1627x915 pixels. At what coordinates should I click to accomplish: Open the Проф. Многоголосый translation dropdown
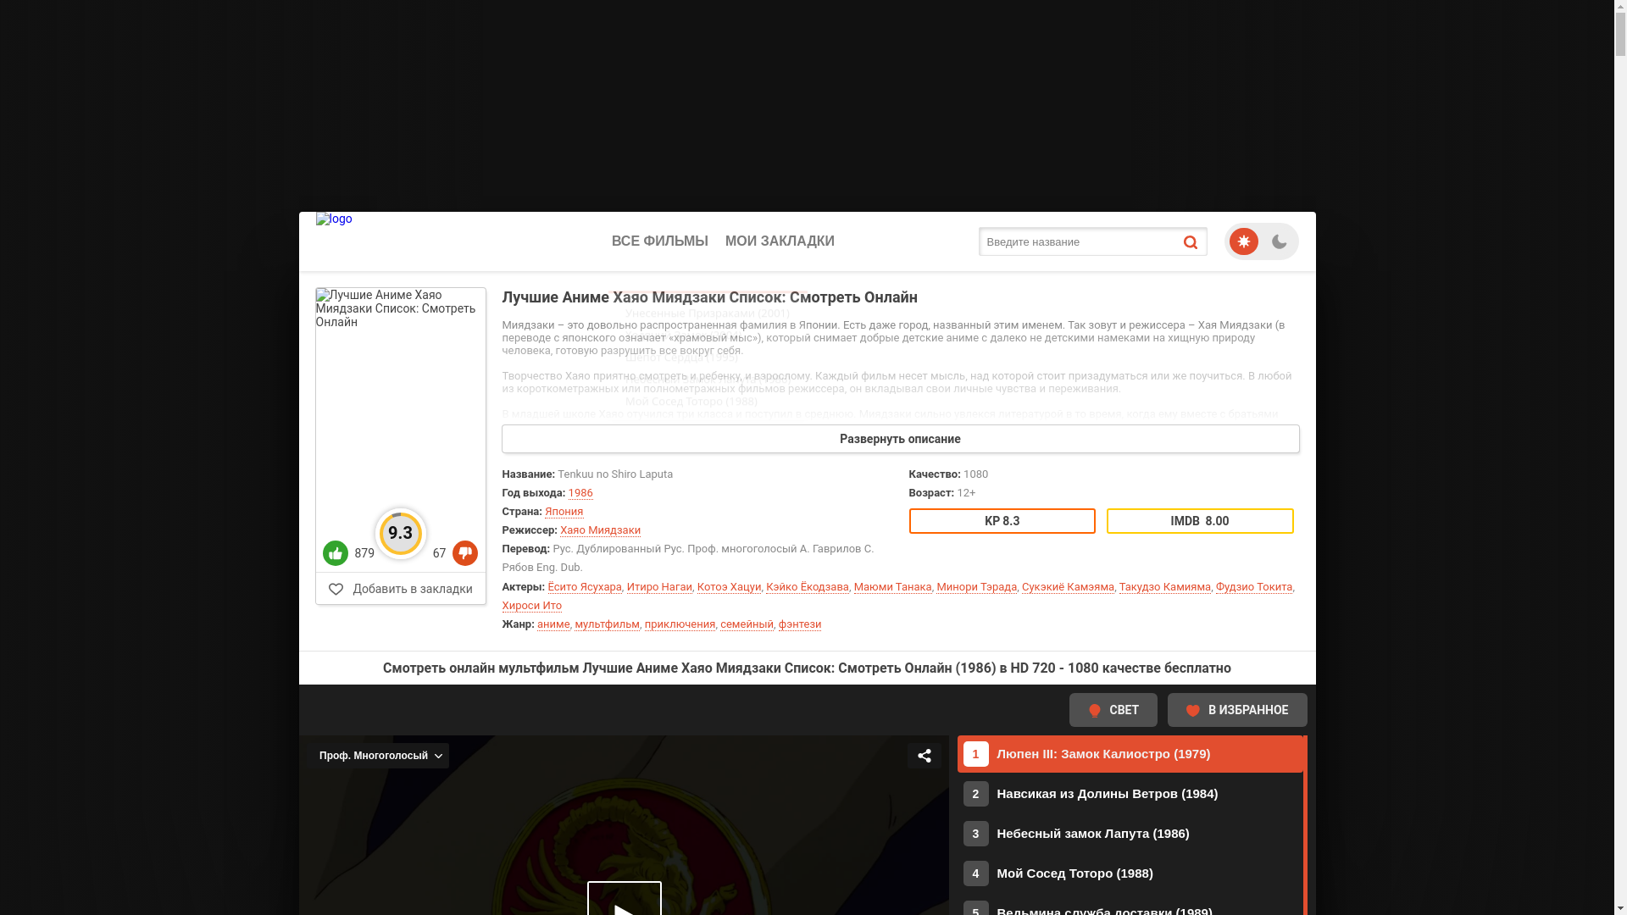(x=379, y=756)
